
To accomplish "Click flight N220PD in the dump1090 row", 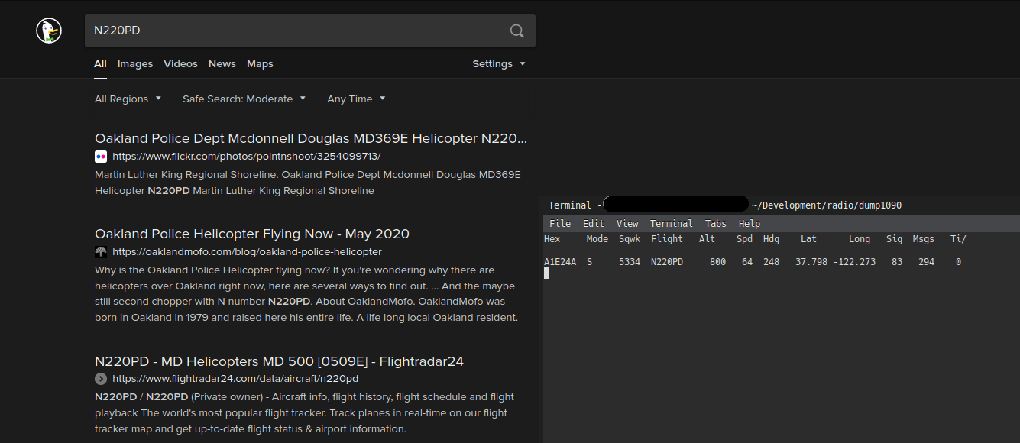I will [x=667, y=262].
